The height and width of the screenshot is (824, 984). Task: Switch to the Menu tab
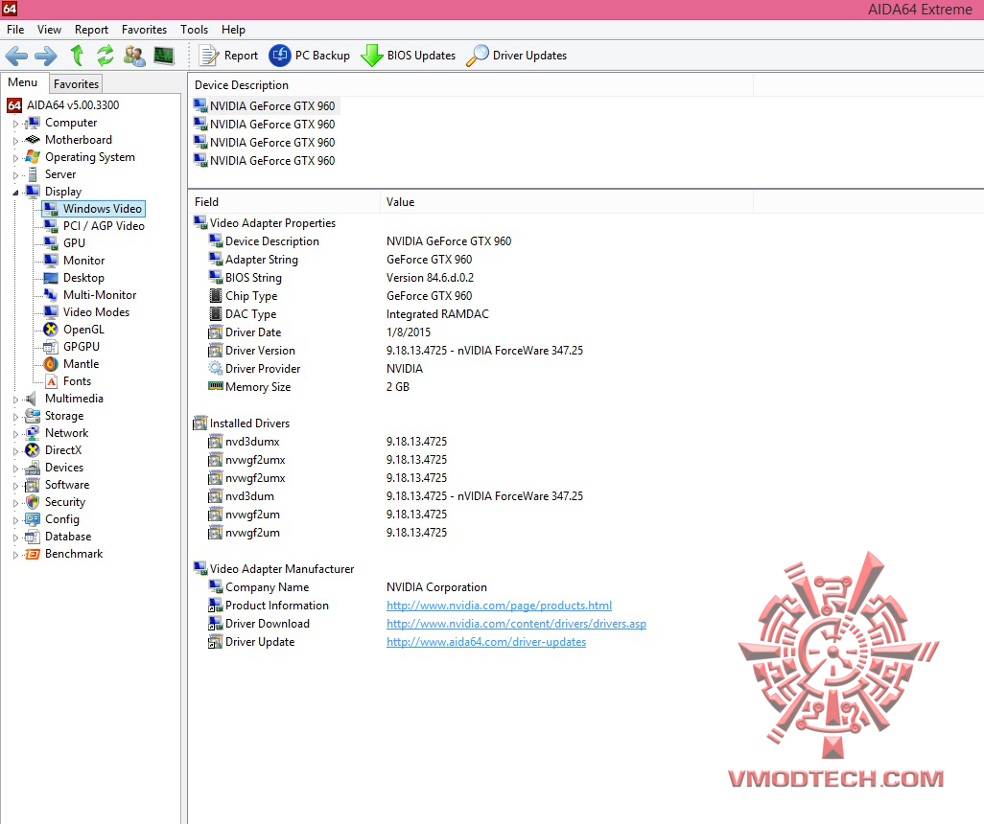[23, 82]
